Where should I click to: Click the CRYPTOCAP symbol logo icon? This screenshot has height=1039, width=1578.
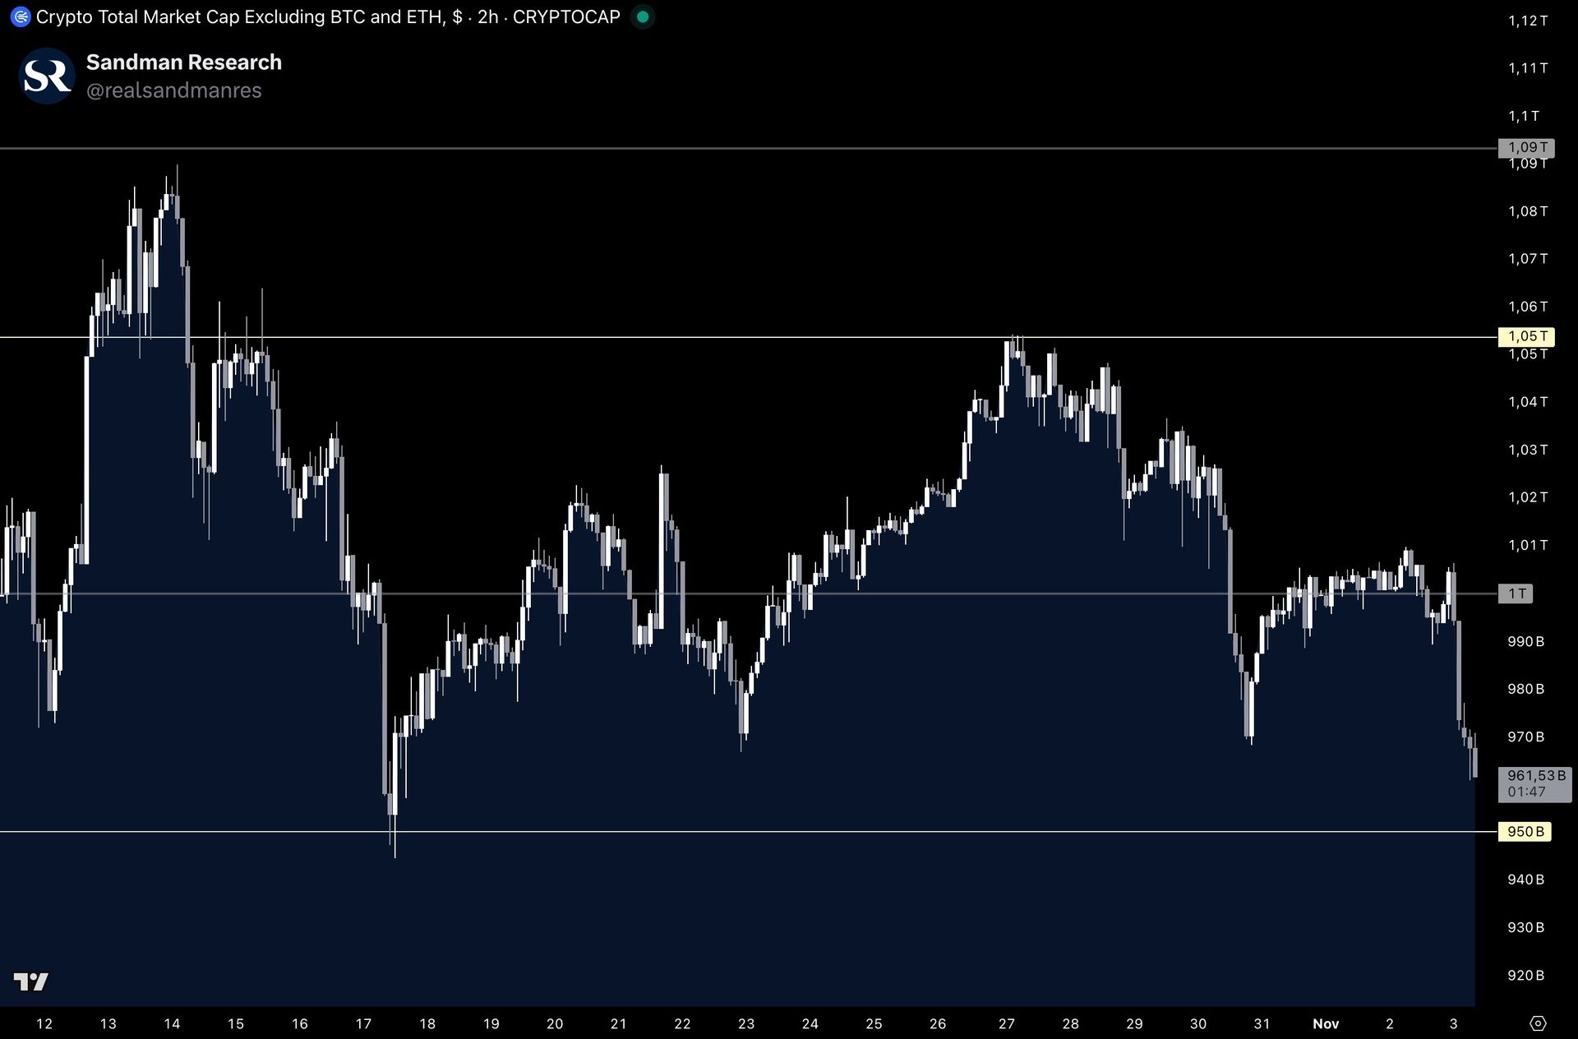[21, 16]
